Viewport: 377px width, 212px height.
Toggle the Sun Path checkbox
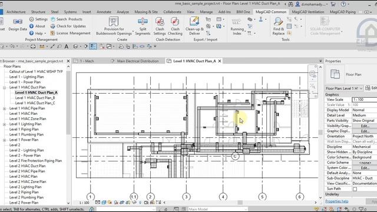(x=355, y=189)
